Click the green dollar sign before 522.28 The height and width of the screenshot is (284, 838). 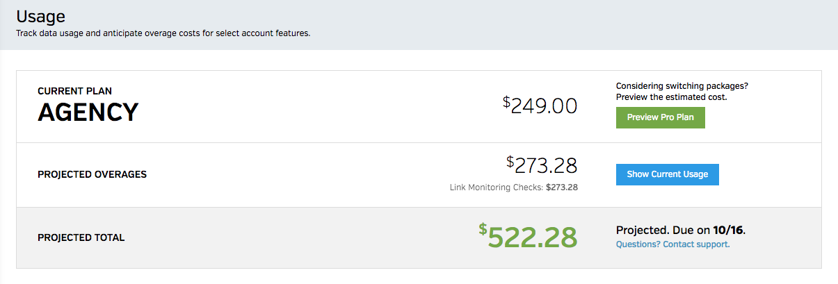pos(483,228)
